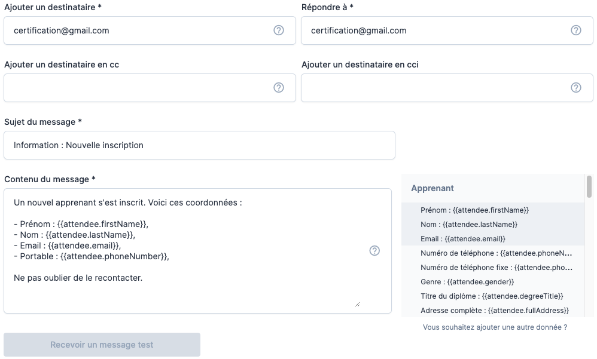
Task: Click the variables list scrollbar thumb
Action: click(x=589, y=186)
